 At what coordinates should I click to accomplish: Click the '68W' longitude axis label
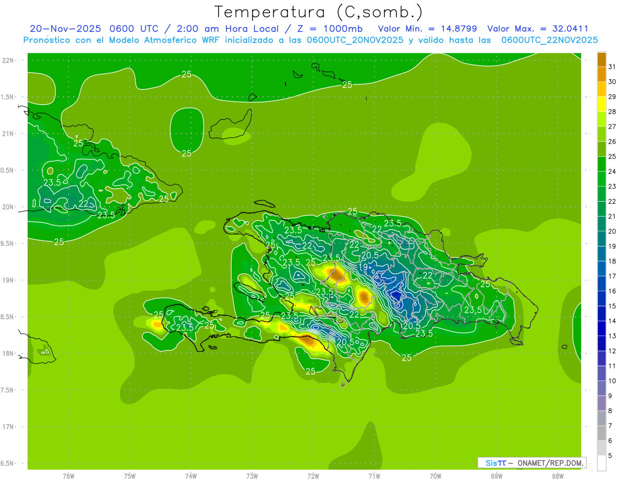(558, 476)
